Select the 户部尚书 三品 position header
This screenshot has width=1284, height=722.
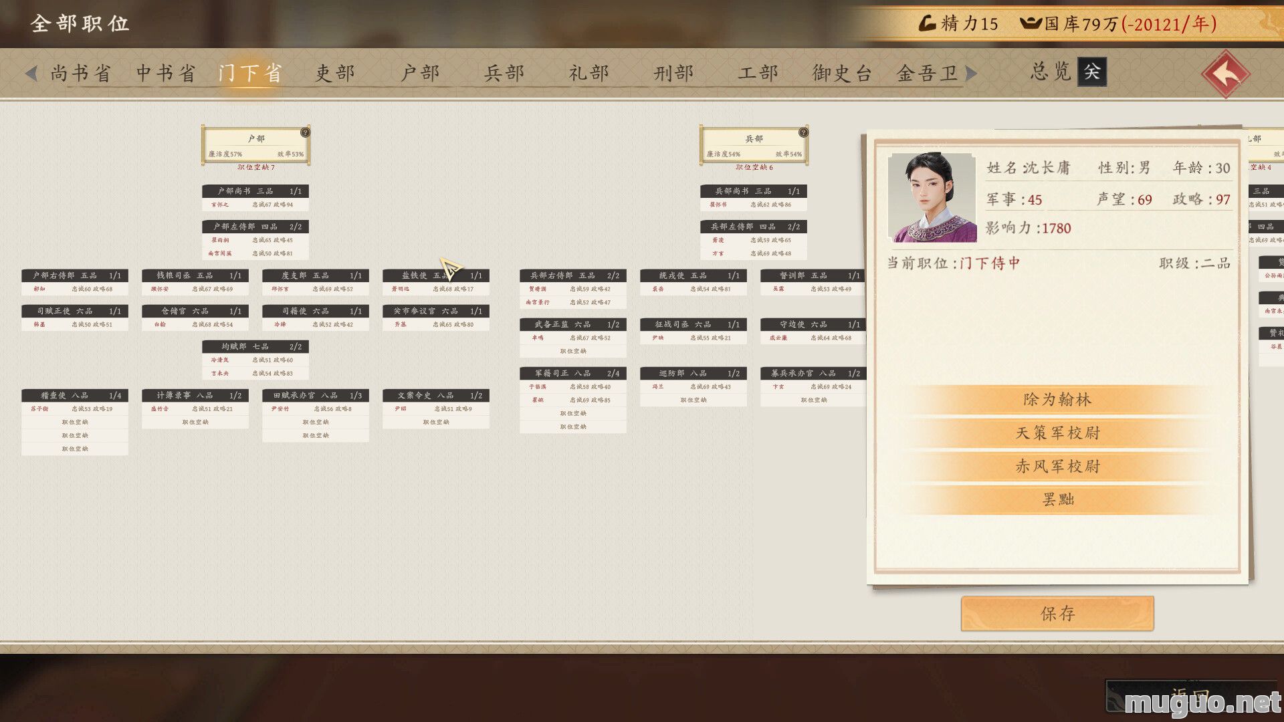(255, 191)
